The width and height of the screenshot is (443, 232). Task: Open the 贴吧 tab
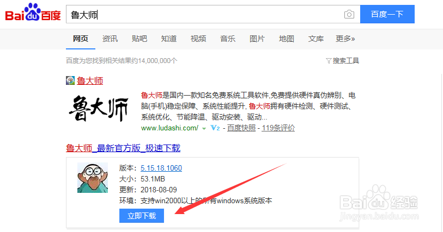pyautogui.click(x=139, y=39)
